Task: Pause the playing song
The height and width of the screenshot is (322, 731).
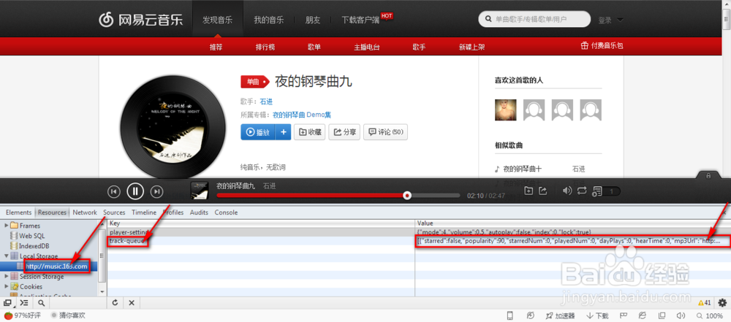Action: (x=135, y=191)
